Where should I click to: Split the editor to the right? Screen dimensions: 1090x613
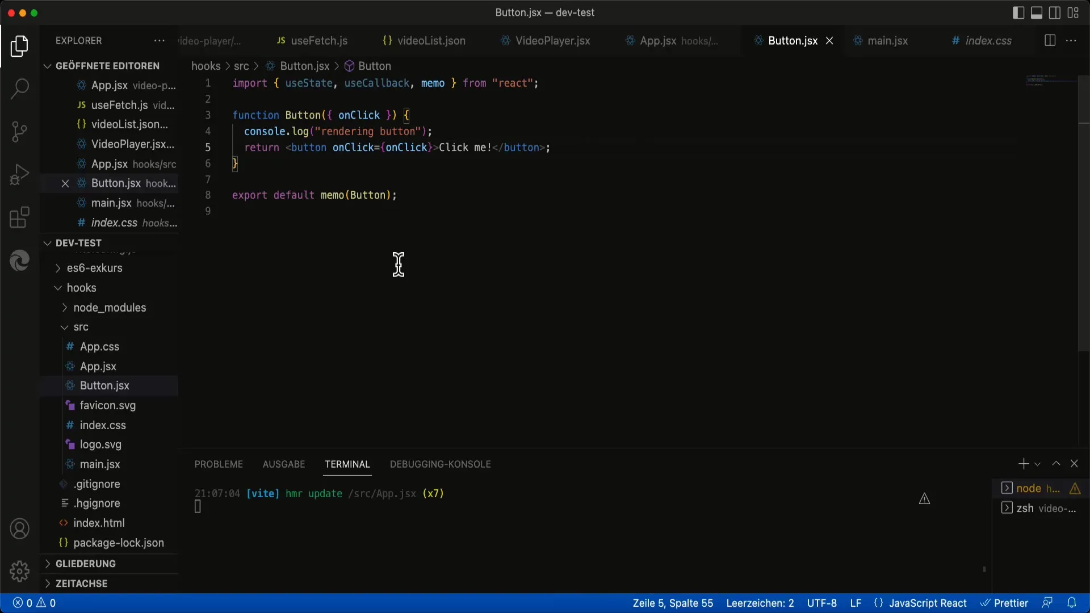pyautogui.click(x=1050, y=41)
